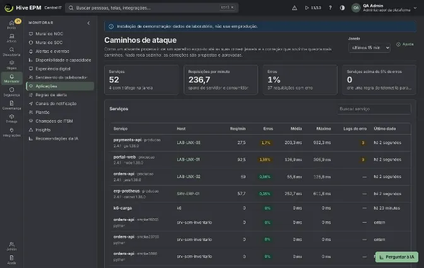Click host LAB-LNX-02 cell

point(189,177)
